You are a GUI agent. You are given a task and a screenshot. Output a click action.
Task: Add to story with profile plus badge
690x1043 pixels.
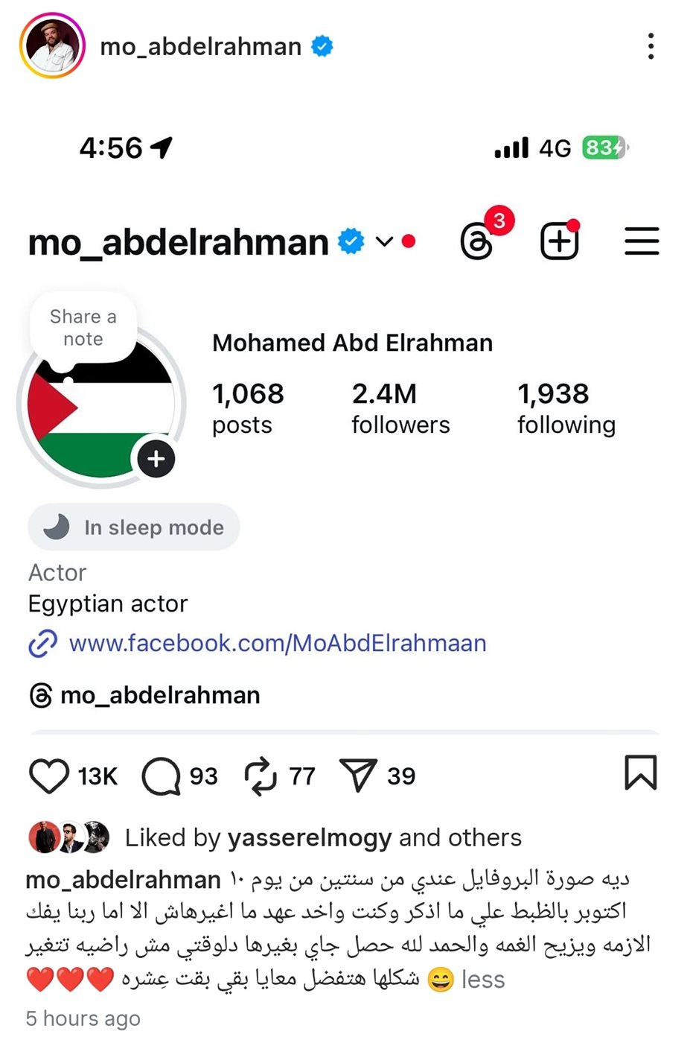click(x=156, y=459)
